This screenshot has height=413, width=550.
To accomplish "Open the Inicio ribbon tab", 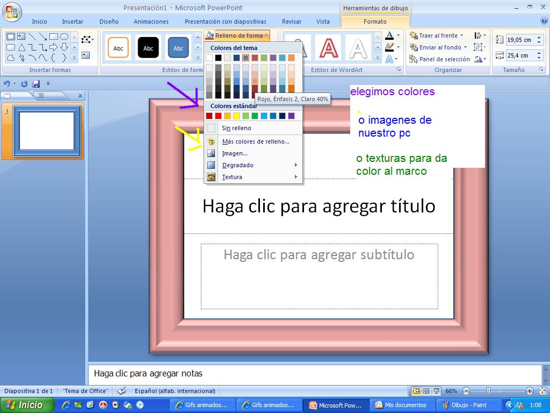I will [x=39, y=22].
